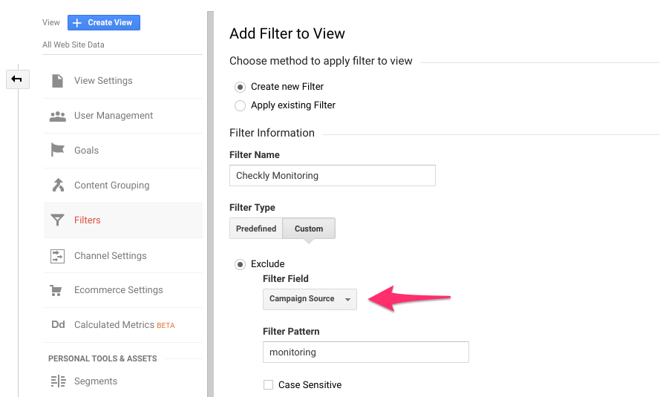Click the Filter Pattern input field
This screenshot has width=660, height=397.
[365, 352]
